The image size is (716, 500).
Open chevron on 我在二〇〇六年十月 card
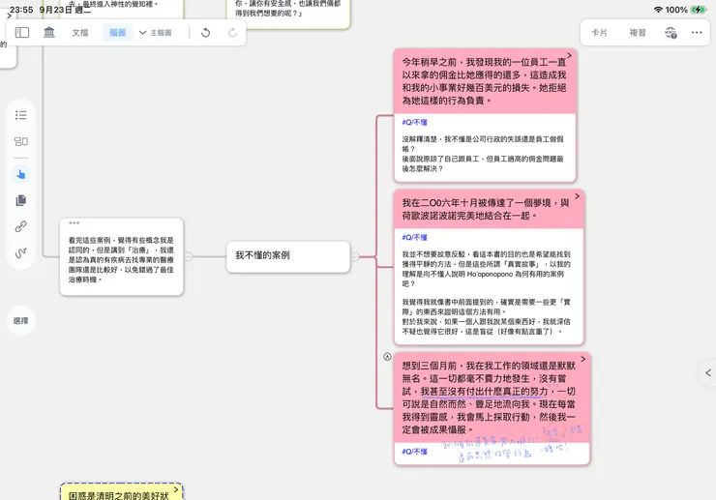click(577, 196)
